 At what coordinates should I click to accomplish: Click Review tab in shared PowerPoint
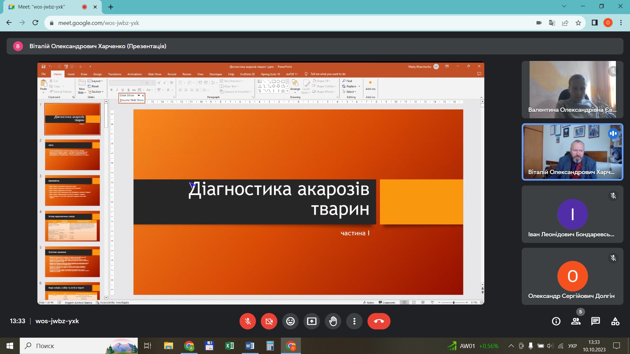(187, 74)
